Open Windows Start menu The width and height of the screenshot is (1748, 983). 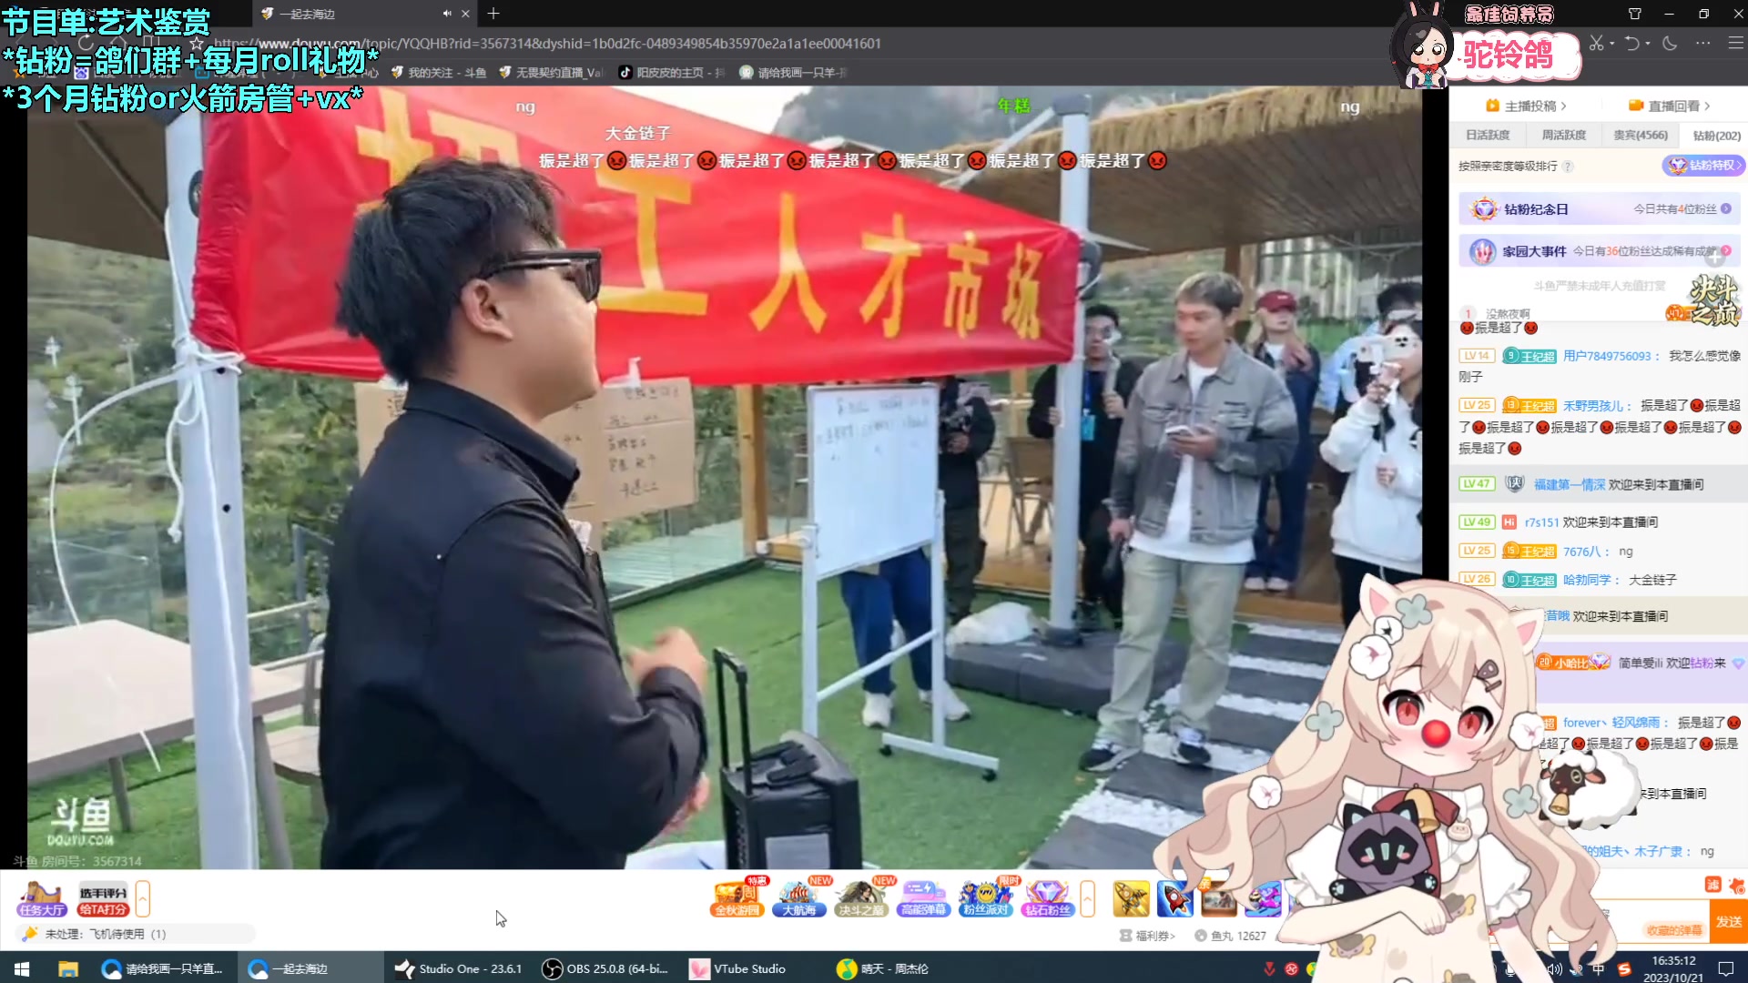click(x=22, y=968)
